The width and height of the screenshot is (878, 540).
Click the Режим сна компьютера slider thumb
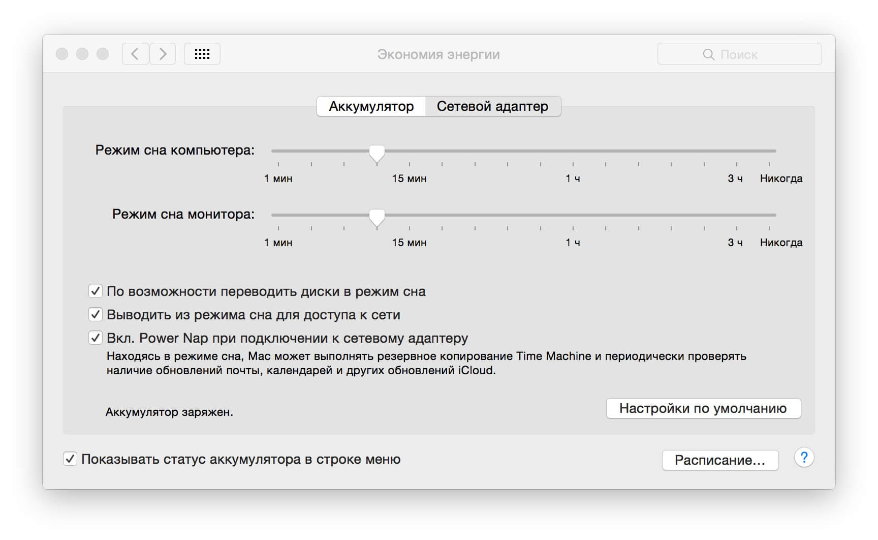(x=377, y=153)
